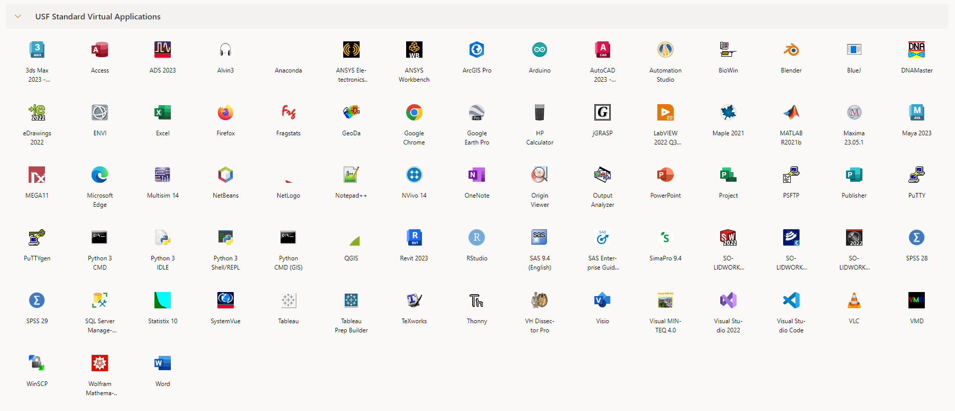This screenshot has width=955, height=411.
Task: Launch ADS 2023
Action: pos(163,50)
